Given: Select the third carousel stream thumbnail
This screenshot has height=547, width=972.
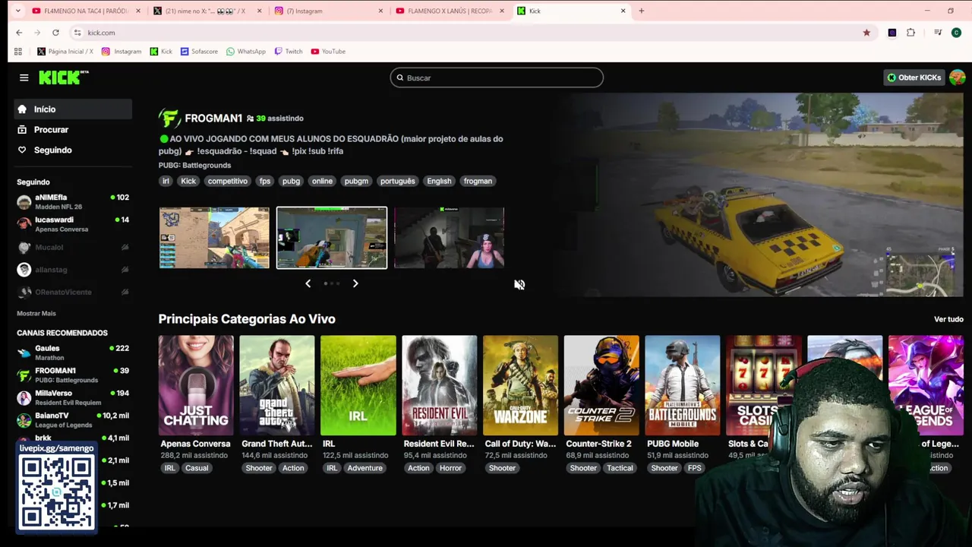Looking at the screenshot, I should [x=449, y=238].
